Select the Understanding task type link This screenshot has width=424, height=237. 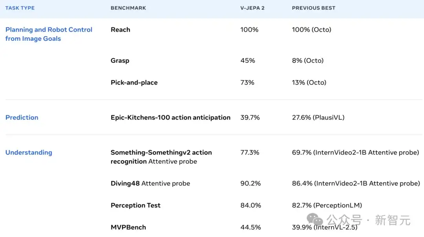[x=29, y=152]
